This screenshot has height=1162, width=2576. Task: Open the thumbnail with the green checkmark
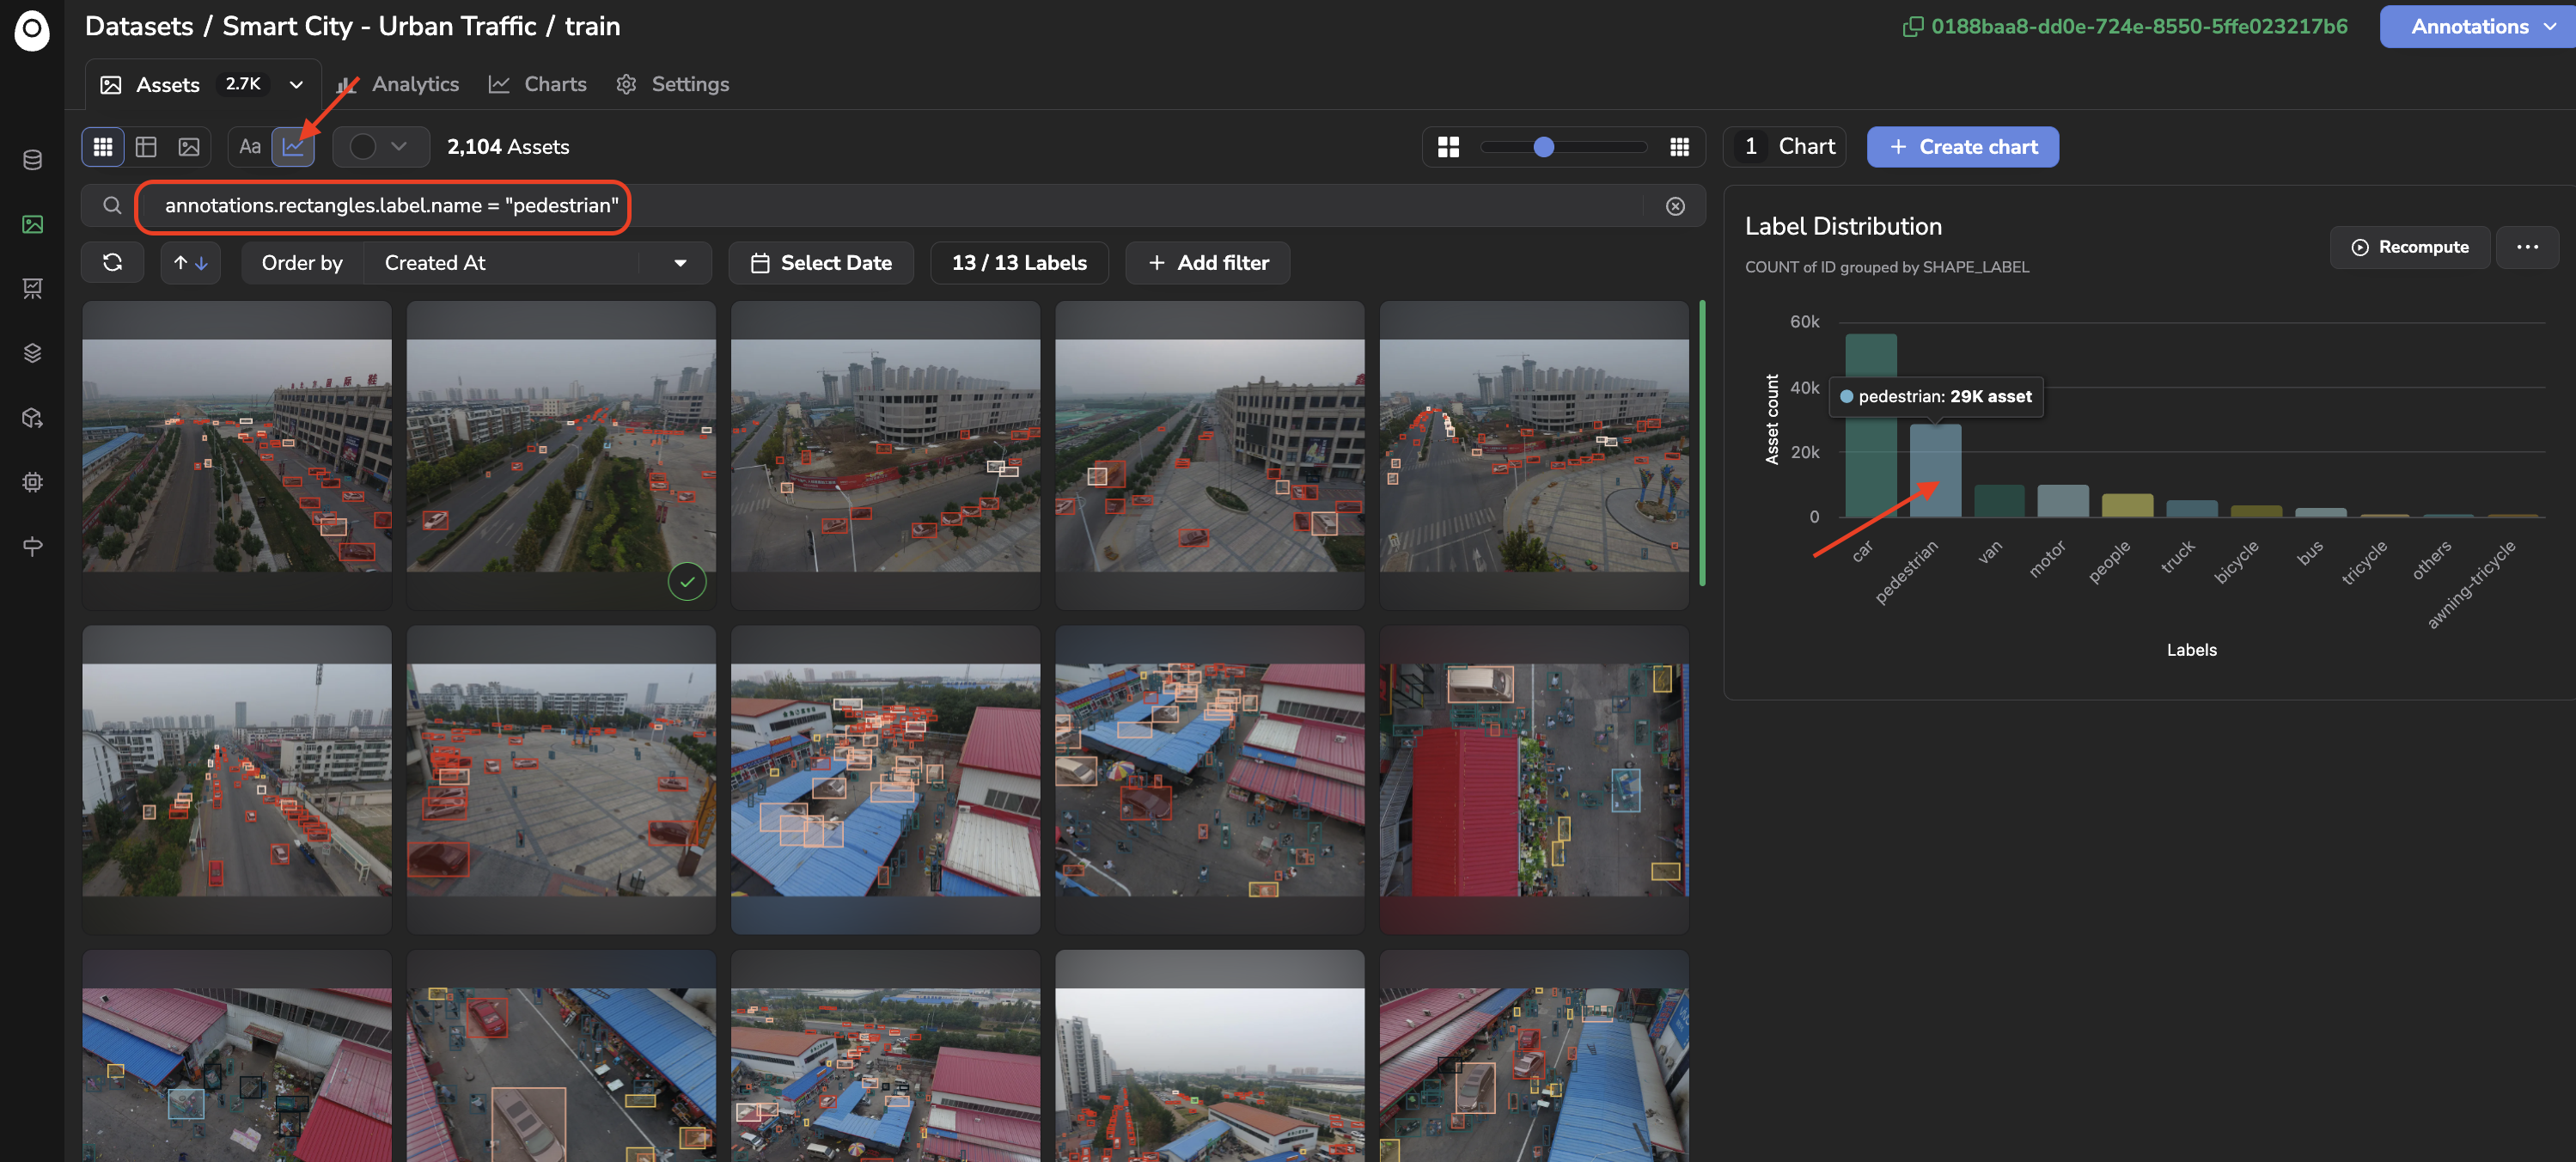[x=561, y=456]
